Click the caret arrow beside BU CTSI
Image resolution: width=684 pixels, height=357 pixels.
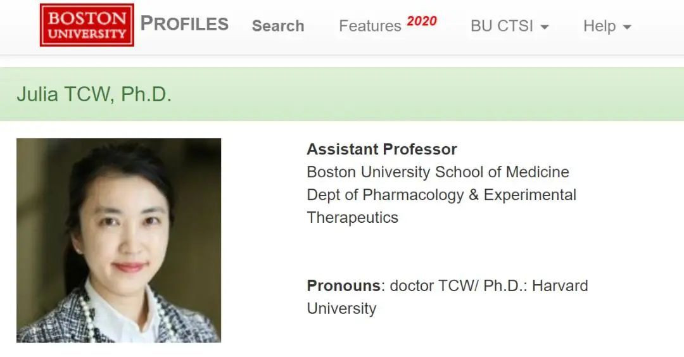tap(545, 27)
